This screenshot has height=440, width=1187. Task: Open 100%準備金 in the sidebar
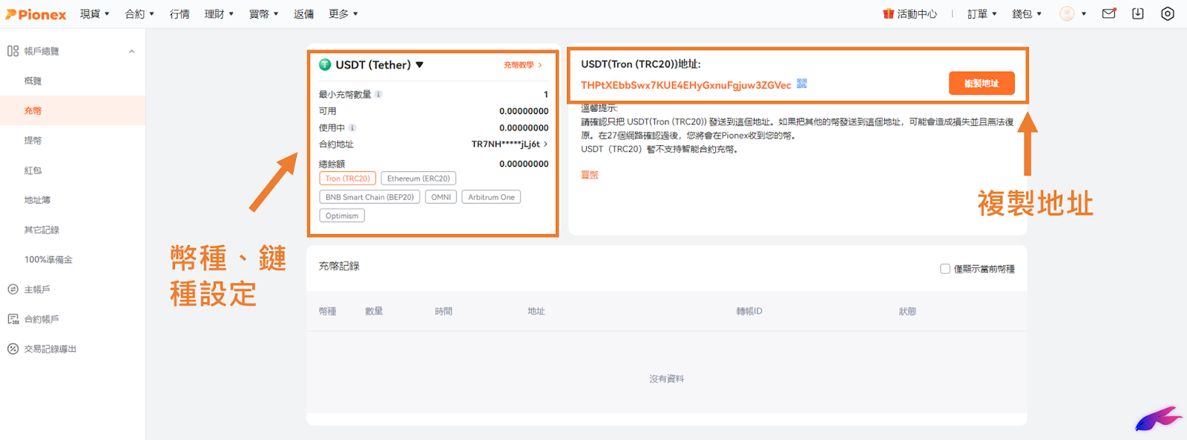[48, 259]
